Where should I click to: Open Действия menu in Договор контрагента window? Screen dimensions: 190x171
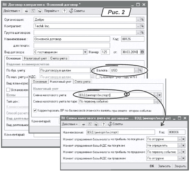tap(12, 11)
